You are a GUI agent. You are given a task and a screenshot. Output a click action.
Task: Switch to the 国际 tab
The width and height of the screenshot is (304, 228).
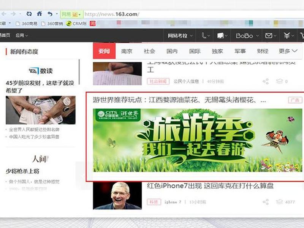coord(195,51)
